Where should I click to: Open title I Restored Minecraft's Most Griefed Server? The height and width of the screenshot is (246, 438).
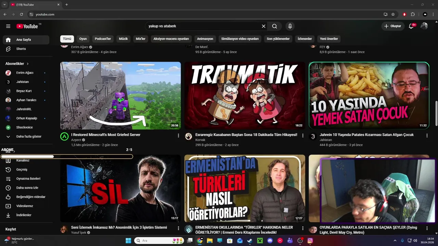click(x=106, y=135)
